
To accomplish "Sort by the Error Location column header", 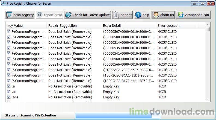I will tap(176, 25).
